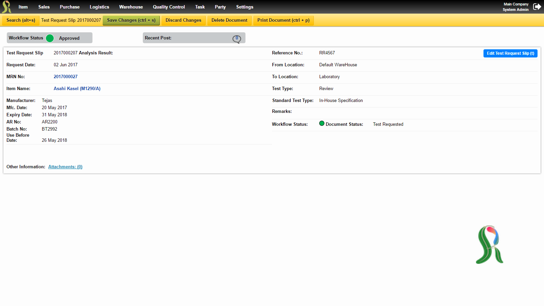
Task: Open MRN No 2017000027 link
Action: [x=66, y=77]
